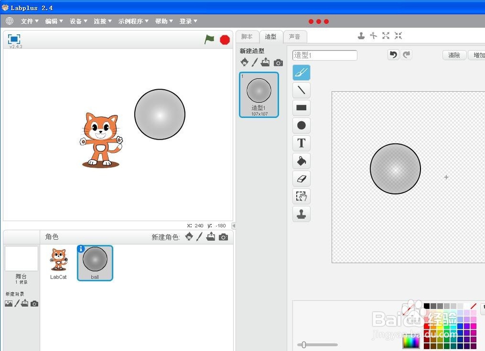
Task: Select the LabCat sprite
Action: tap(59, 263)
